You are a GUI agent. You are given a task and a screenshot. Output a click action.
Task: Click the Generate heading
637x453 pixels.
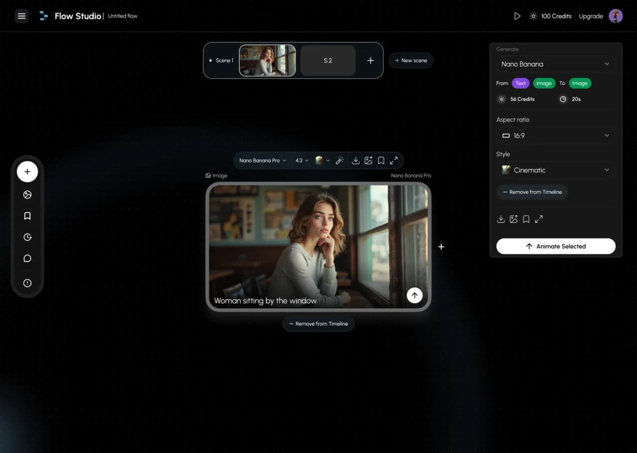(507, 49)
